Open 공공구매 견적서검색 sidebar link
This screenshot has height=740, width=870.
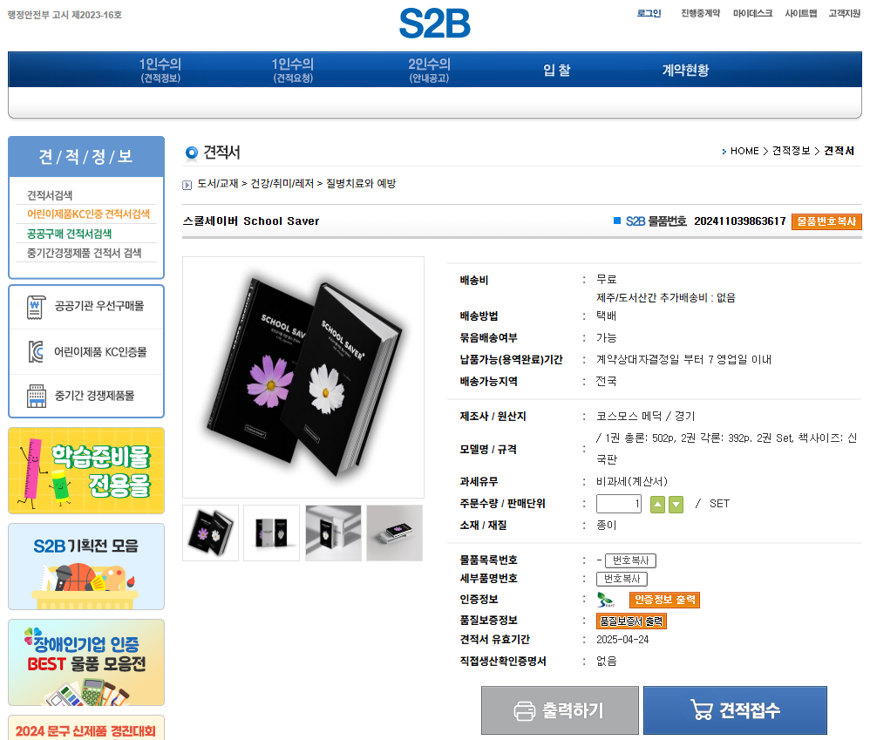(70, 234)
